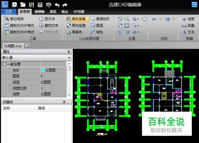Viewport: 199px width, 143px height.
Task: Toggle 测量 measurement display
Action: tap(188, 26)
